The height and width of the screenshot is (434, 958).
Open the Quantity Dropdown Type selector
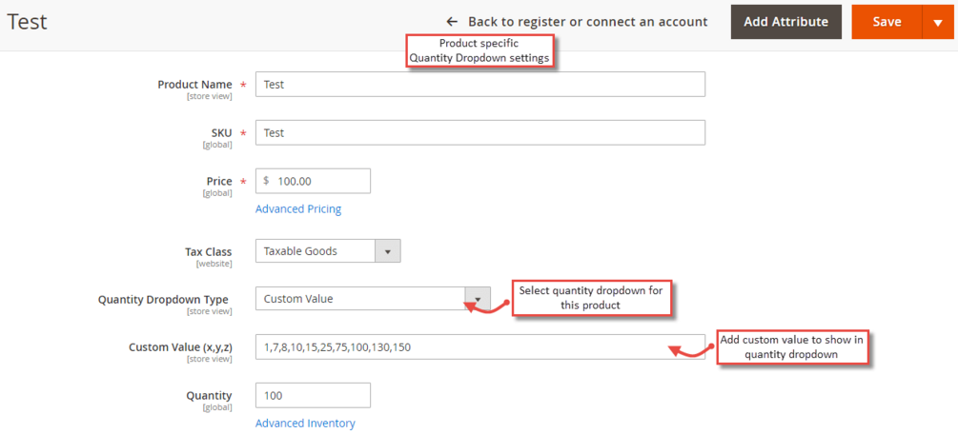(360, 299)
